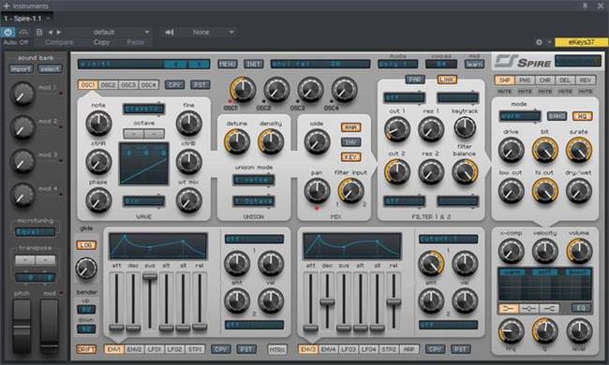This screenshot has width=609, height=365.
Task: Click the INIT preset button
Action: click(x=253, y=64)
